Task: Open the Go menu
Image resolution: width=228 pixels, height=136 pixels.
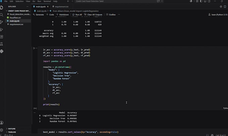Action: [x=34, y=1]
